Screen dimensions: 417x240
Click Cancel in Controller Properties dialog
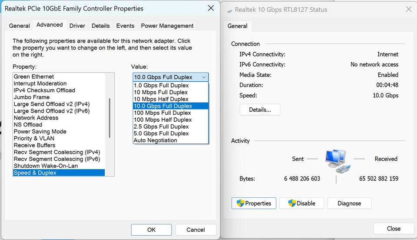[195, 230]
